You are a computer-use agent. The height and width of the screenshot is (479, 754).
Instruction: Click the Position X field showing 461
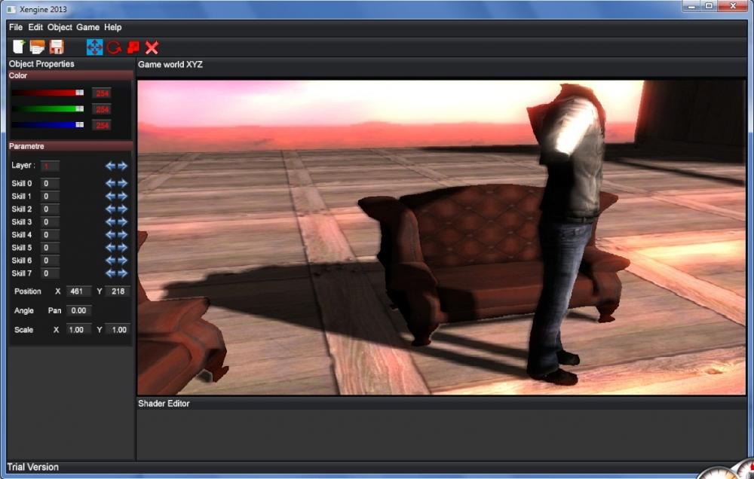78,291
